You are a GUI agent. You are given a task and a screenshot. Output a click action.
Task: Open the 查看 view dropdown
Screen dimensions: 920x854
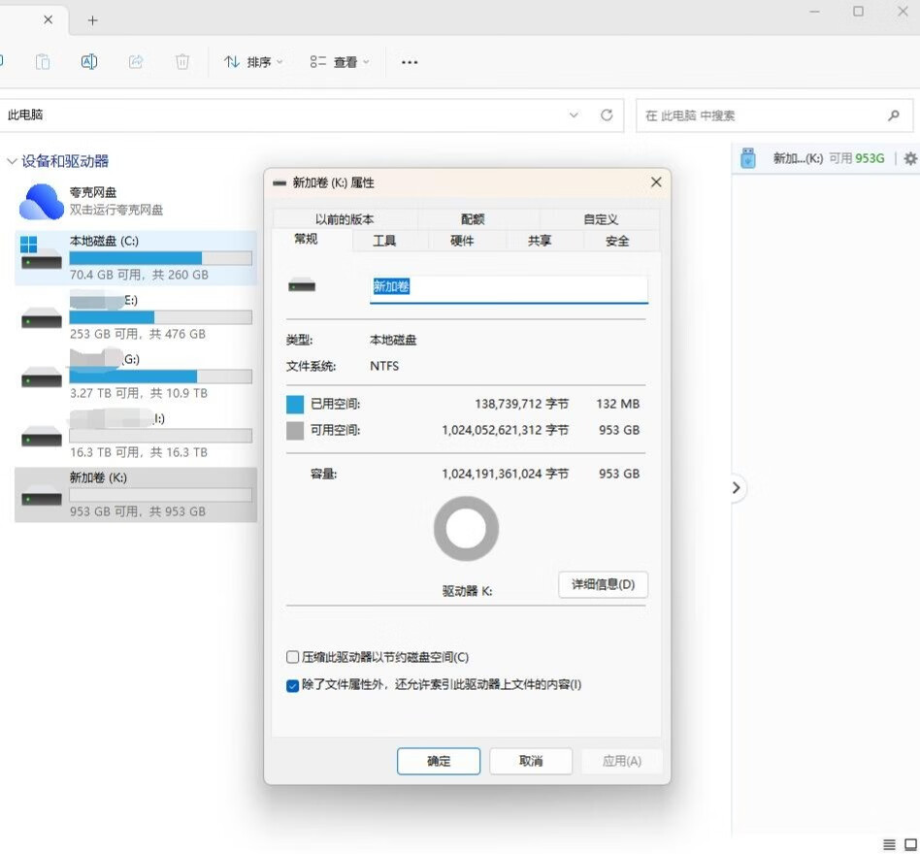(340, 62)
